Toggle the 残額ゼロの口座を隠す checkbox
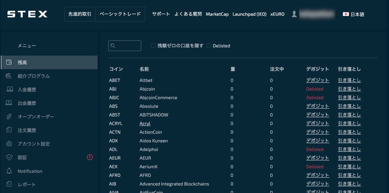 click(153, 46)
